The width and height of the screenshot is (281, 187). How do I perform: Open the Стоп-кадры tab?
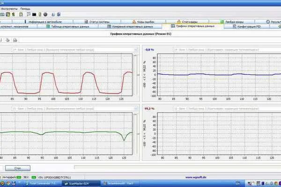(x=187, y=22)
